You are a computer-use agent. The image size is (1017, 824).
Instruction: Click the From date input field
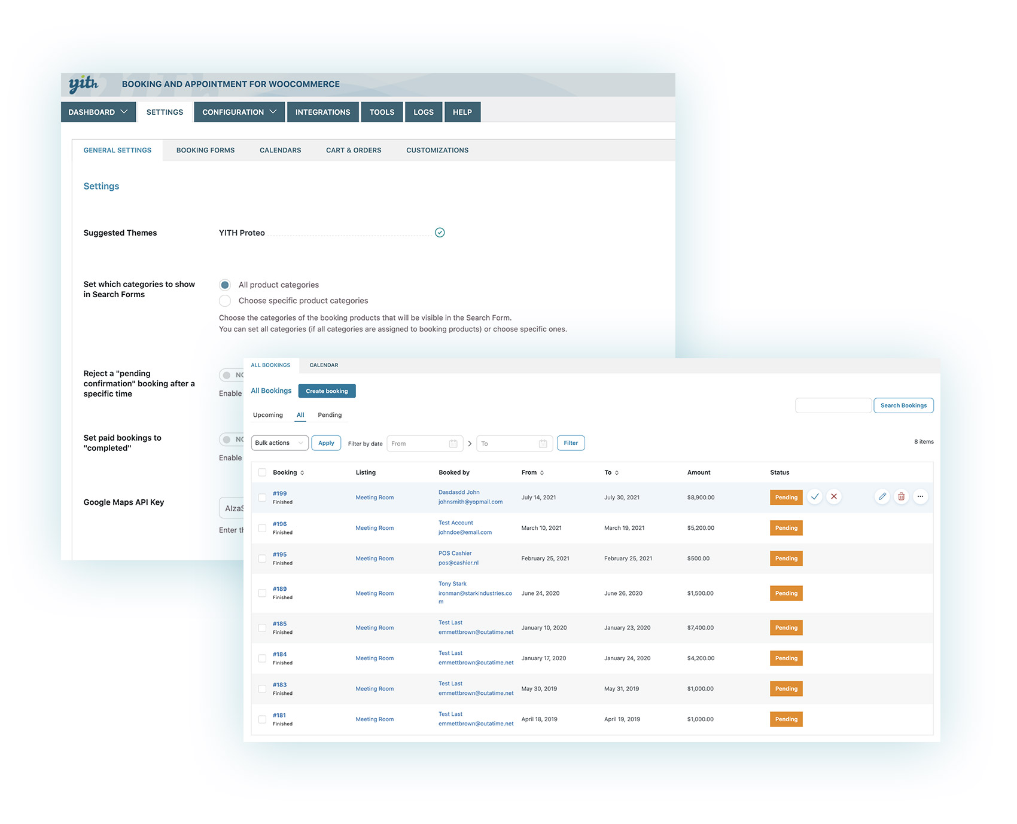[425, 444]
